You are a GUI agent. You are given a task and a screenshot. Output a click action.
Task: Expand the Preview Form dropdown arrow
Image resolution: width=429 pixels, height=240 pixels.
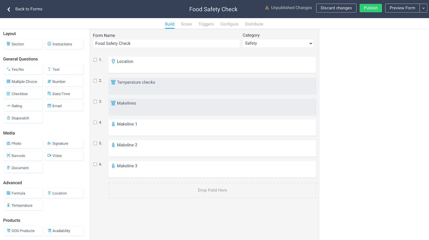coord(423,8)
